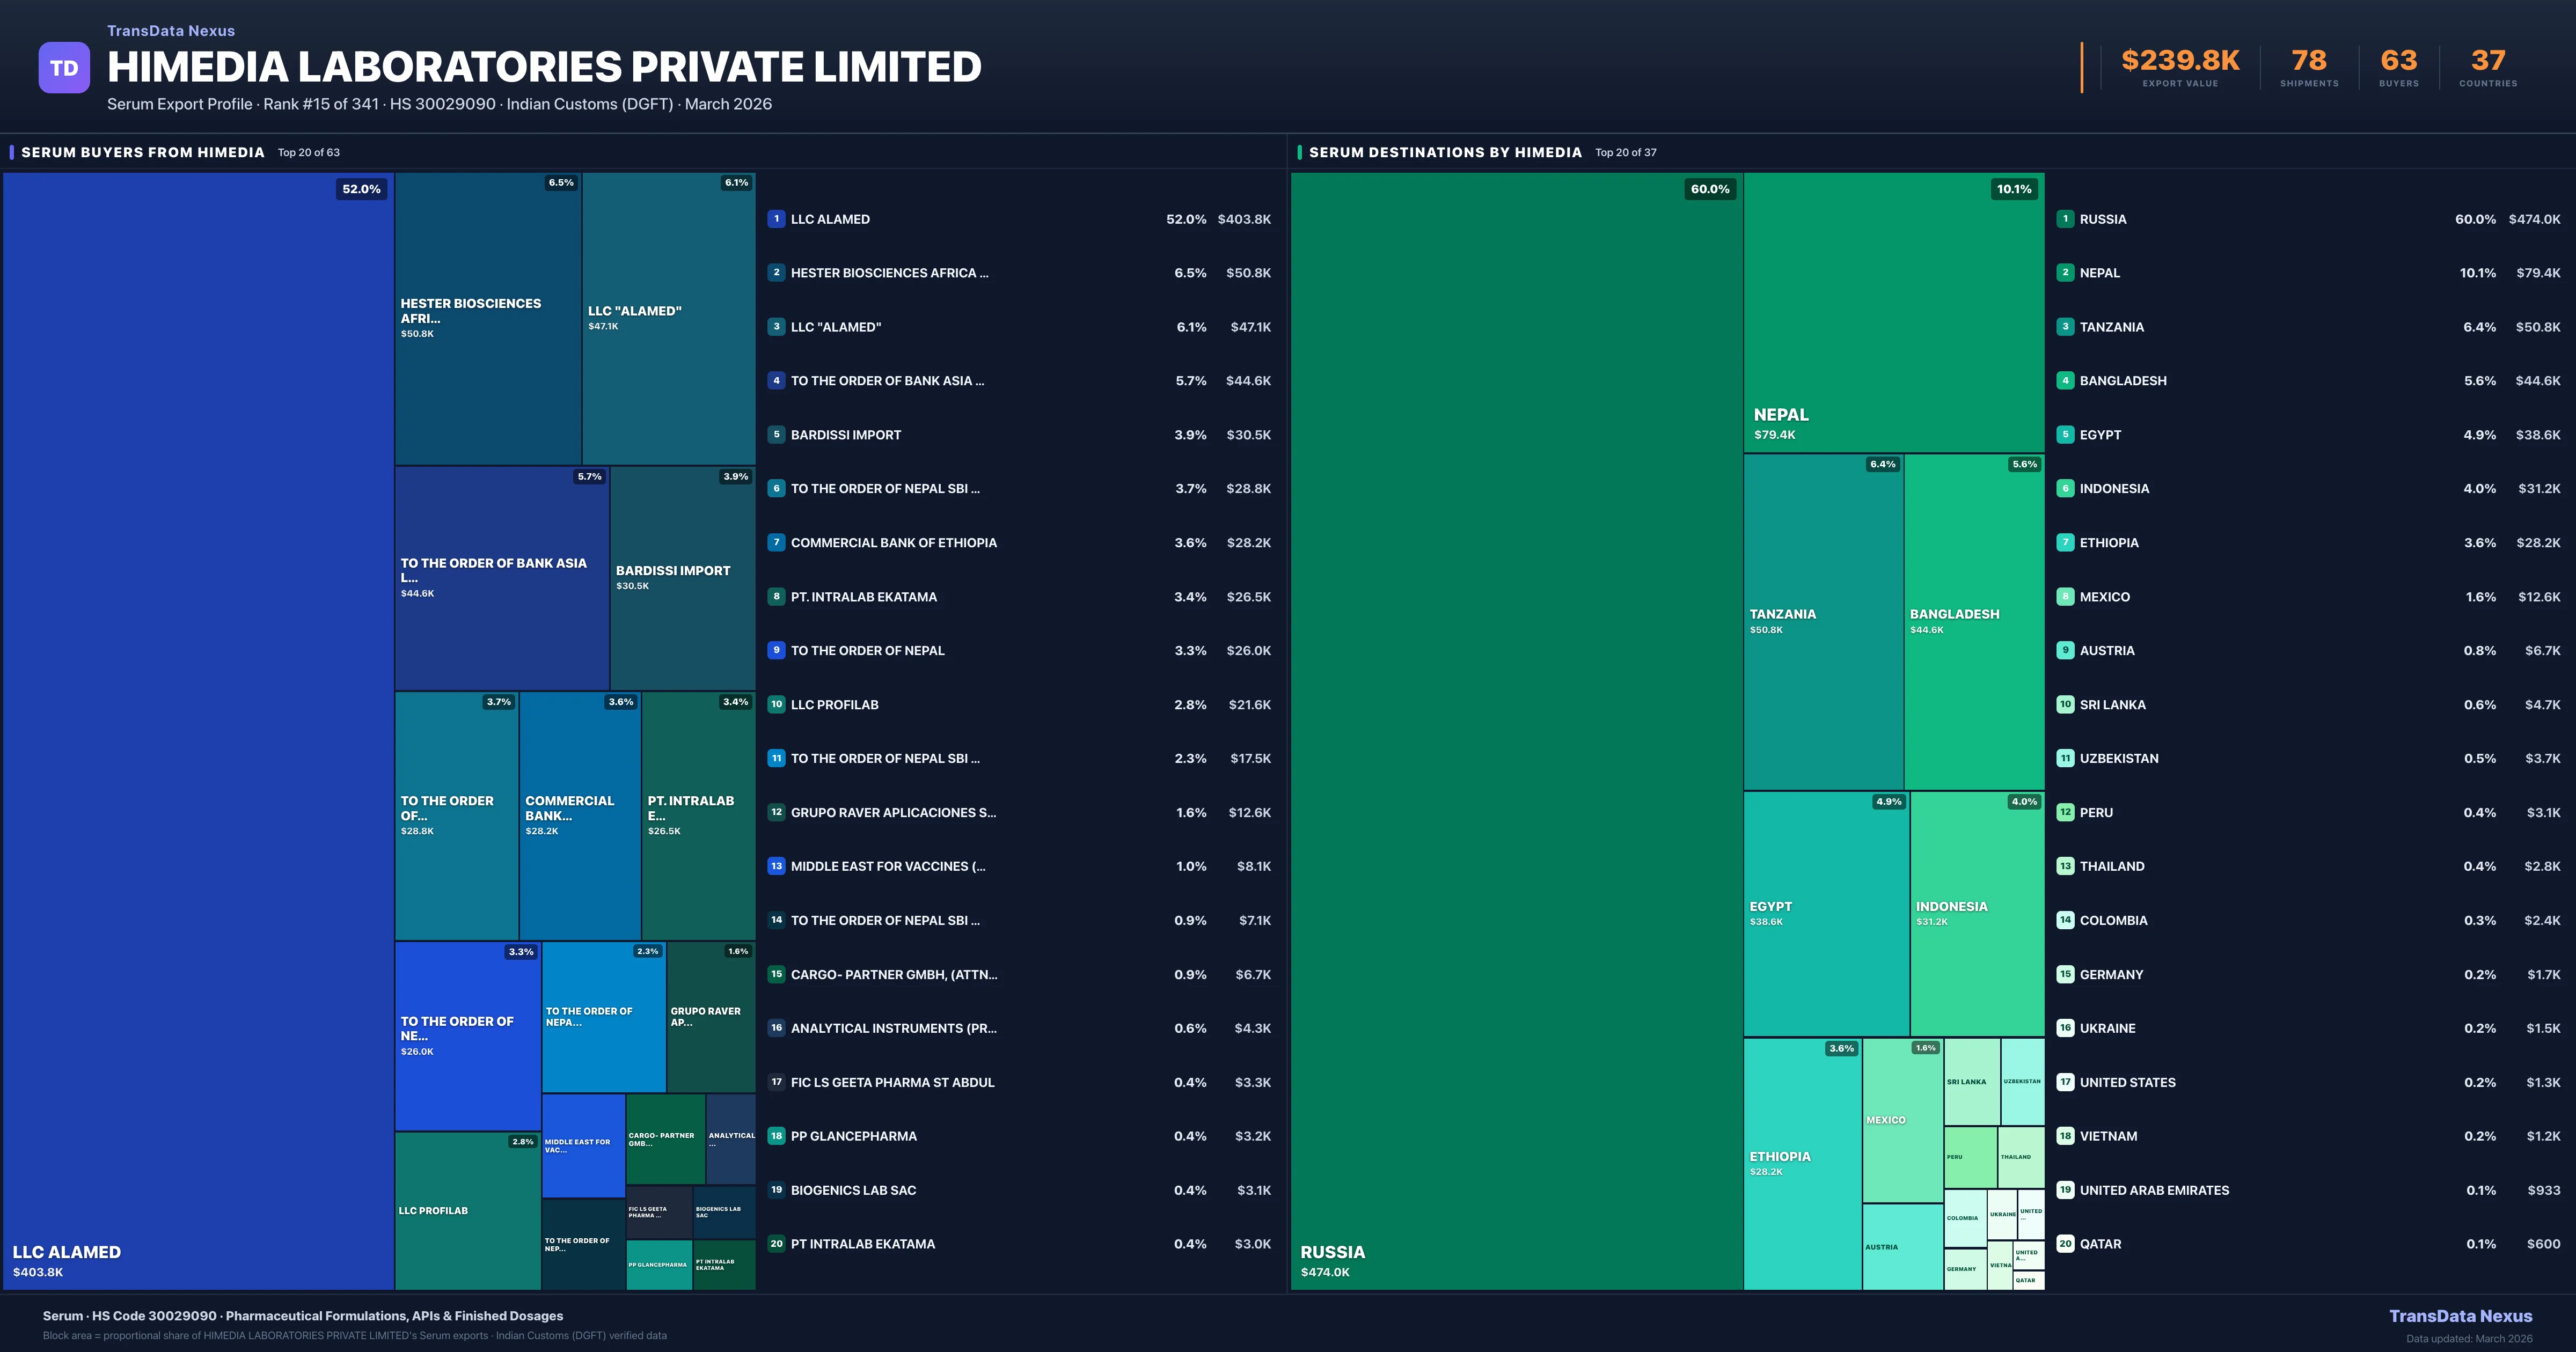The image size is (2576, 1352).
Task: Click the rank 1 badge beside LLC ALAMED
Action: click(x=776, y=218)
